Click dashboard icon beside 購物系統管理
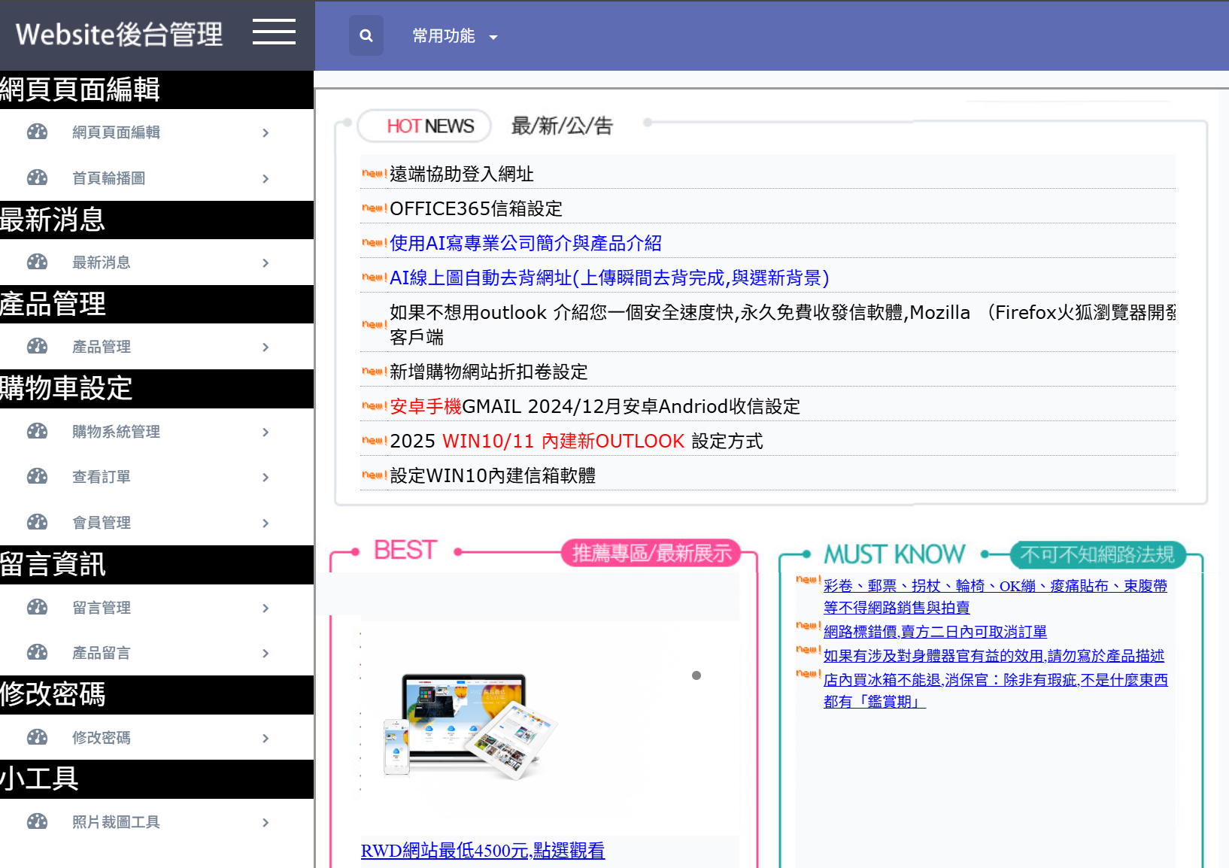The width and height of the screenshot is (1229, 868). 37,432
